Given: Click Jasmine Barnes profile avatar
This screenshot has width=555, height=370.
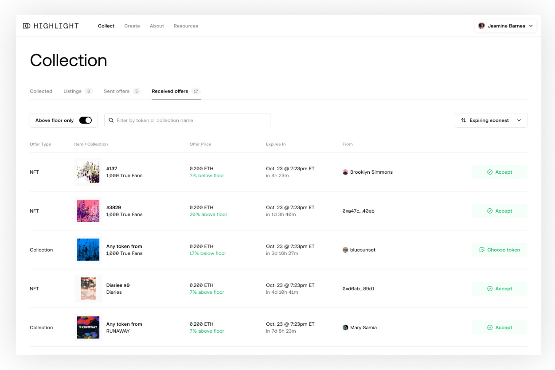Looking at the screenshot, I should 481,26.
